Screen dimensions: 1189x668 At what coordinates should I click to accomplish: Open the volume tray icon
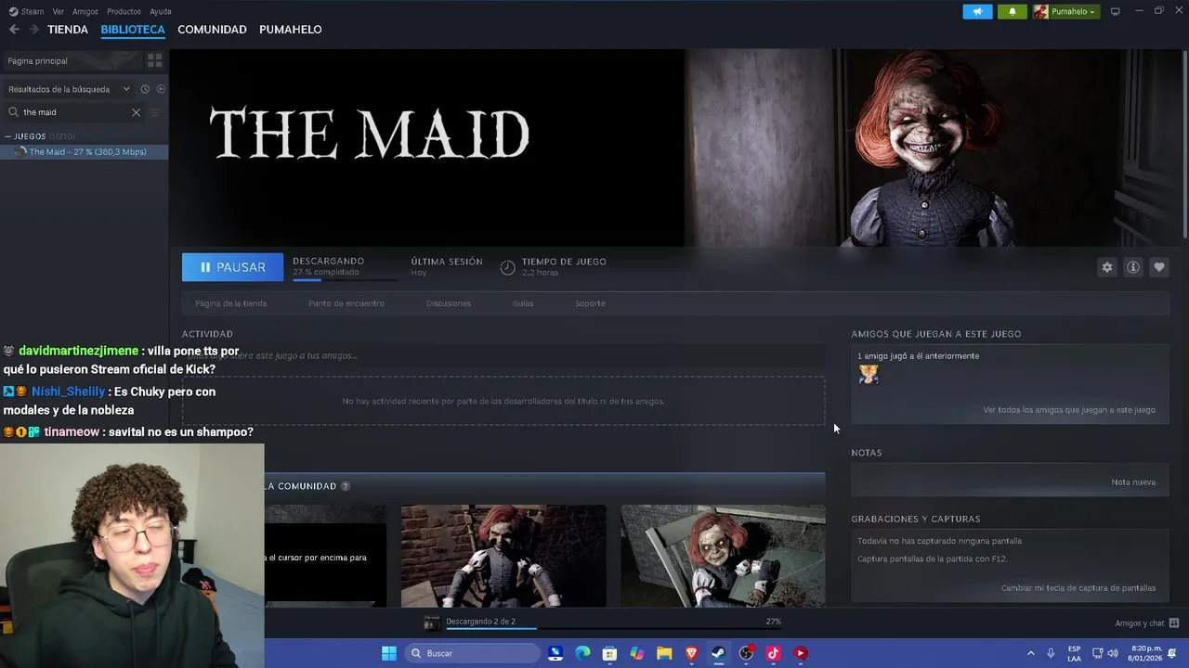pos(1113,653)
